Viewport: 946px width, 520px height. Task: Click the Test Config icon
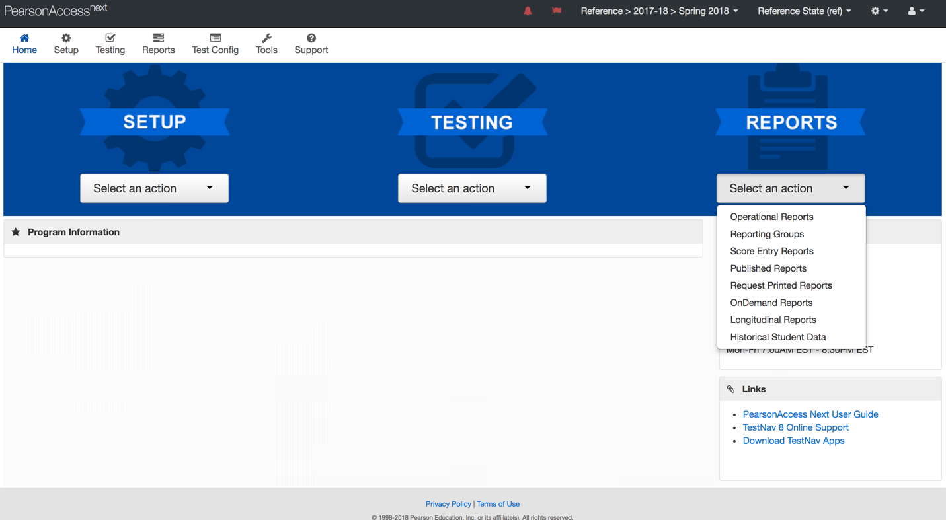(215, 38)
